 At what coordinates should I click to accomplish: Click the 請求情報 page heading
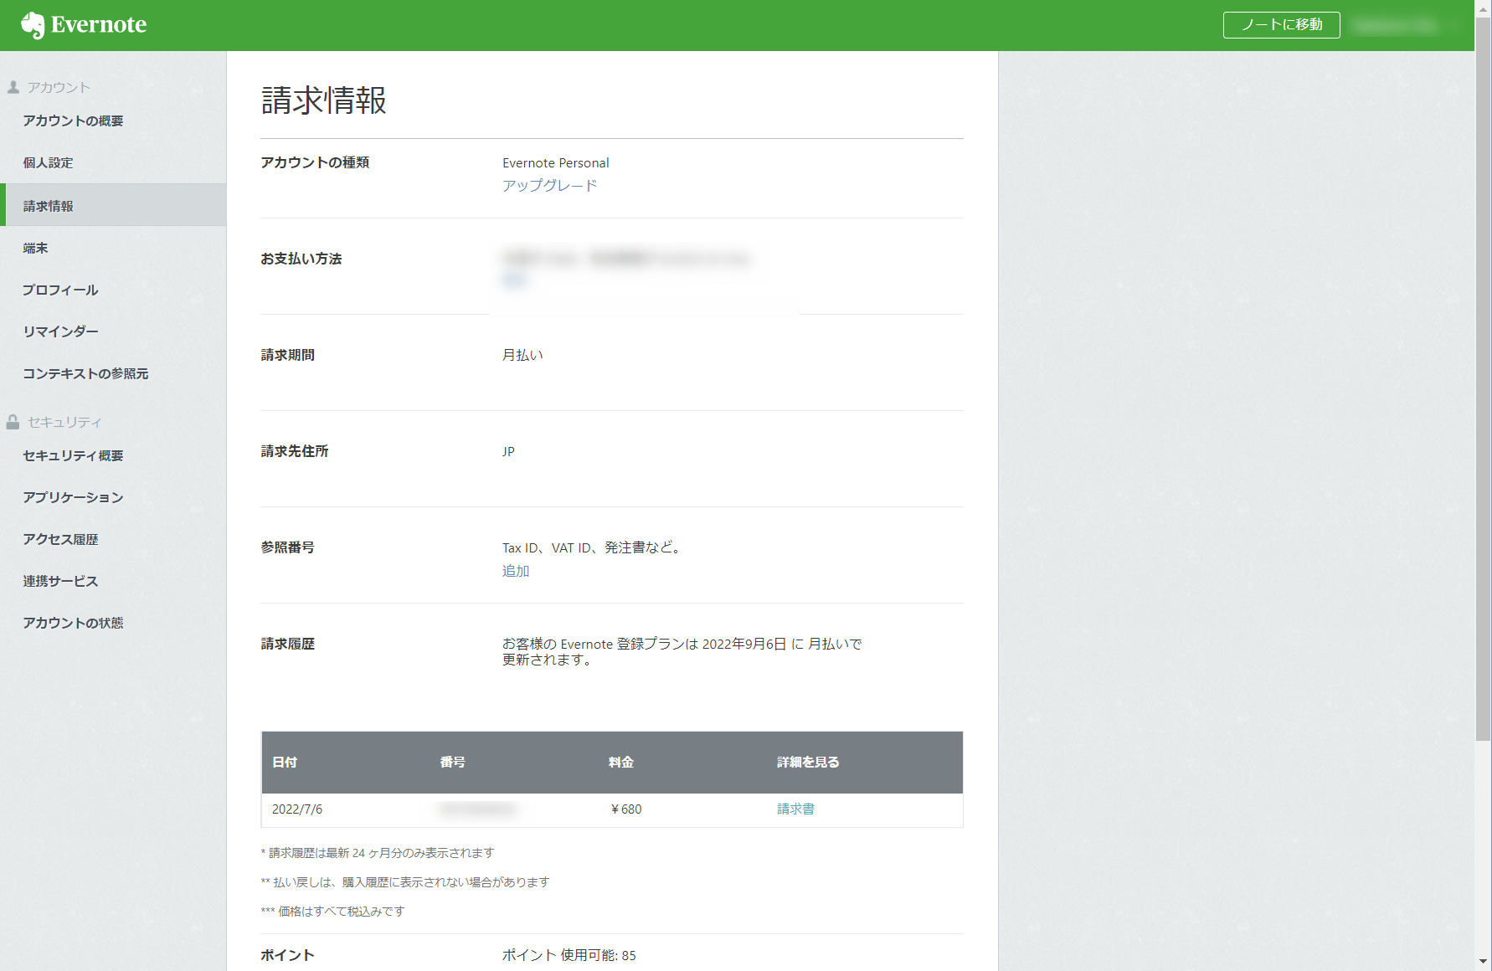[x=324, y=100]
